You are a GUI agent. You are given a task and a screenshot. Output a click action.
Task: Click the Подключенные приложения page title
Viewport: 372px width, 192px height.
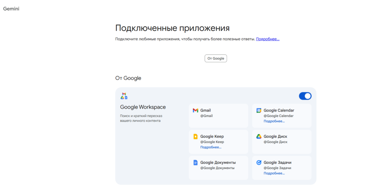(173, 28)
